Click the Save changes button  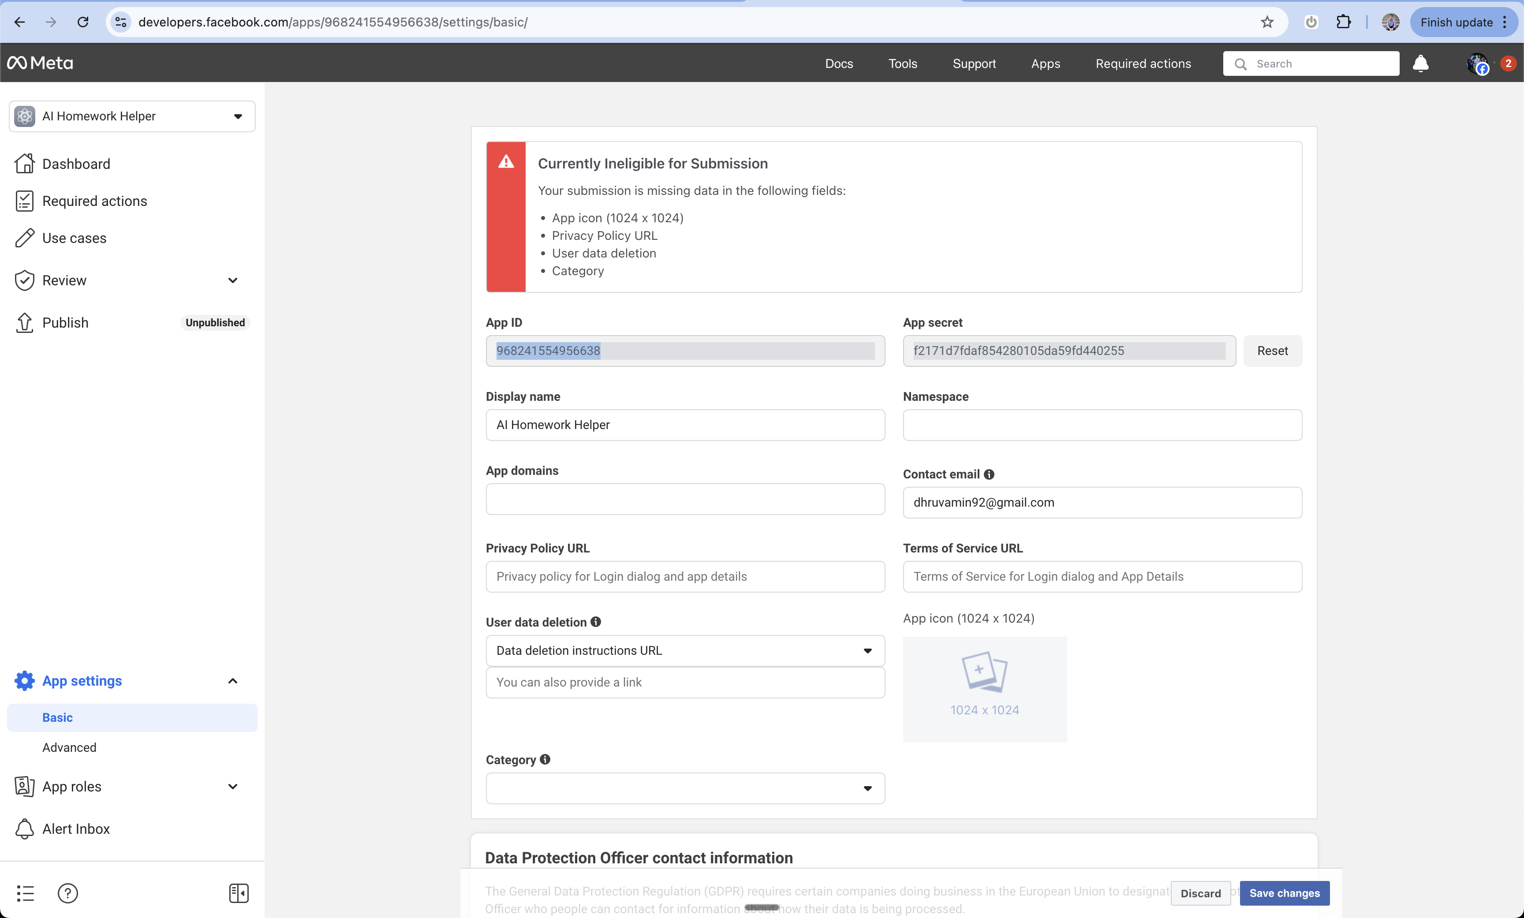[x=1285, y=892]
